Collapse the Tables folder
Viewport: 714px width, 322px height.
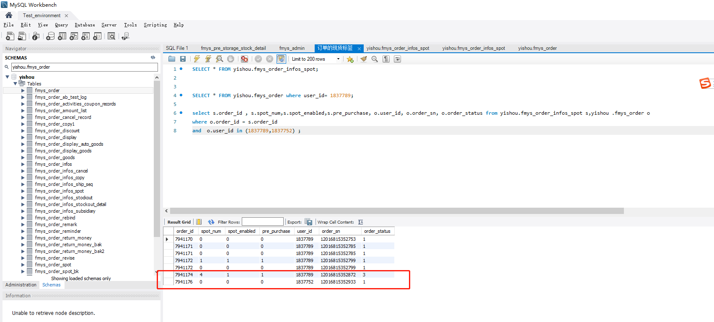pos(16,84)
